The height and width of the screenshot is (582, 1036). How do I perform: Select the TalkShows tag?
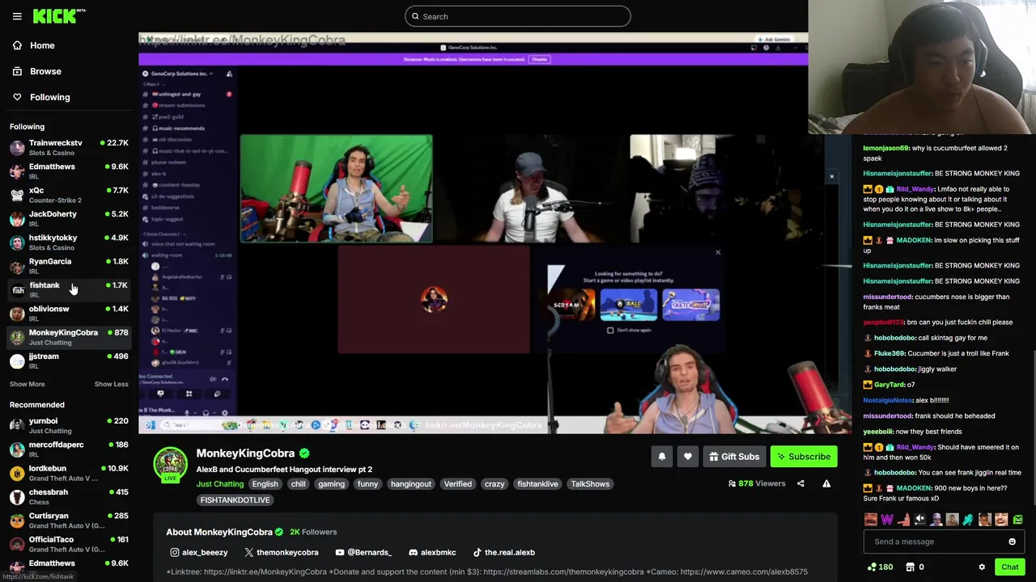(590, 484)
